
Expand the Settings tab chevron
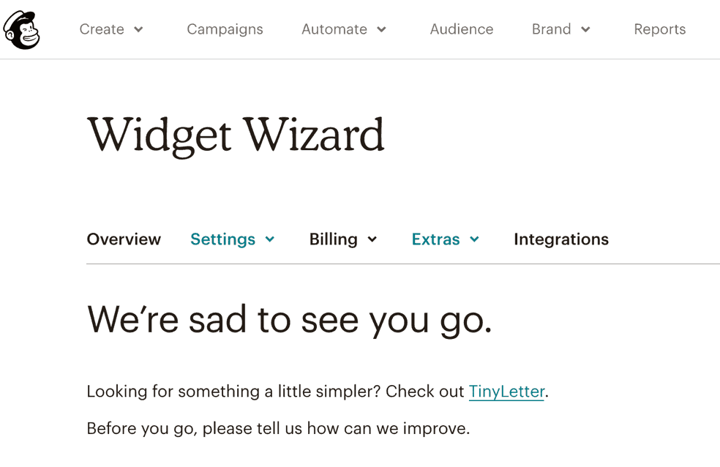(270, 239)
